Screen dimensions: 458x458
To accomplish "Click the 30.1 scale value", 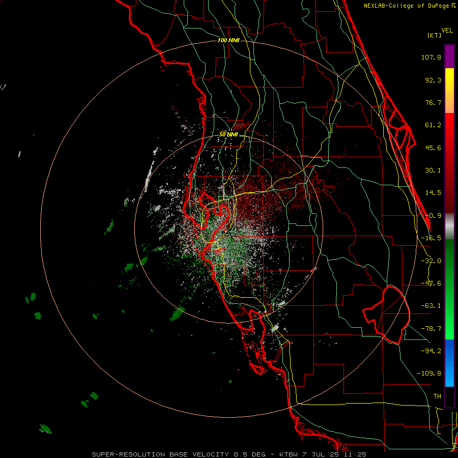I will [x=433, y=170].
